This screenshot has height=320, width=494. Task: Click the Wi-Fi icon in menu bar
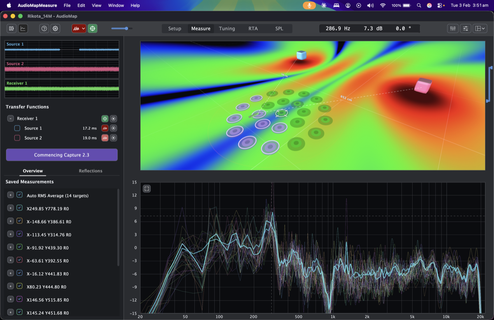click(x=383, y=5)
